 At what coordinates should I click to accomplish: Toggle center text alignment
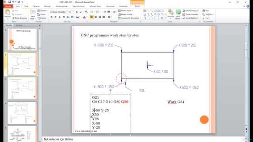(96, 17)
